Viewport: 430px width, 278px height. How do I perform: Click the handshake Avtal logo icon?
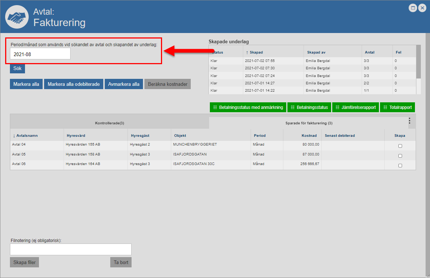pos(17,17)
